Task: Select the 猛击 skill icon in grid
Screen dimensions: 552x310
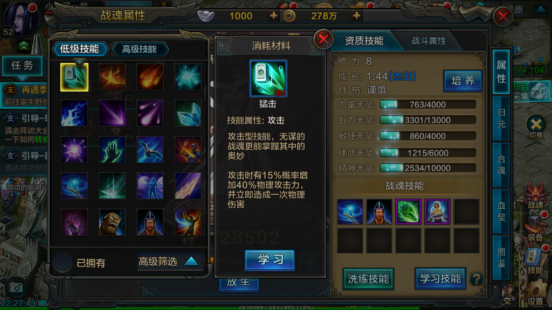Action: 74,77
